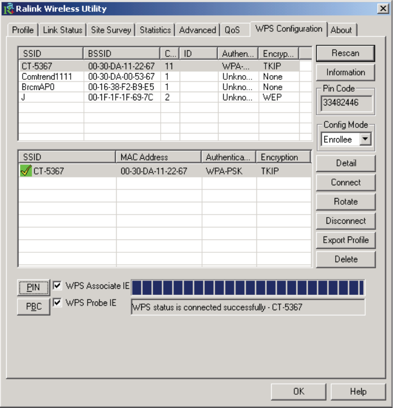The image size is (393, 408).
Task: Click the Ralink logo icon in title bar
Action: (x=9, y=9)
